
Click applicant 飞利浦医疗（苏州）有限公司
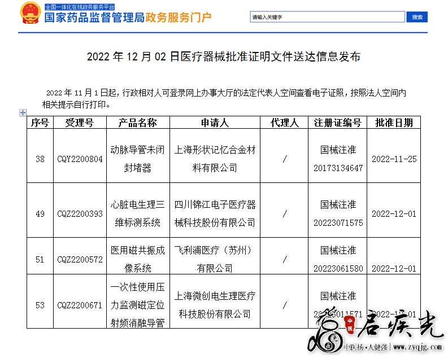pos(214,259)
